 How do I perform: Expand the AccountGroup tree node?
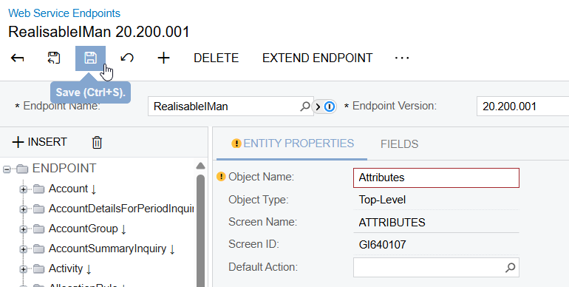coord(23,229)
